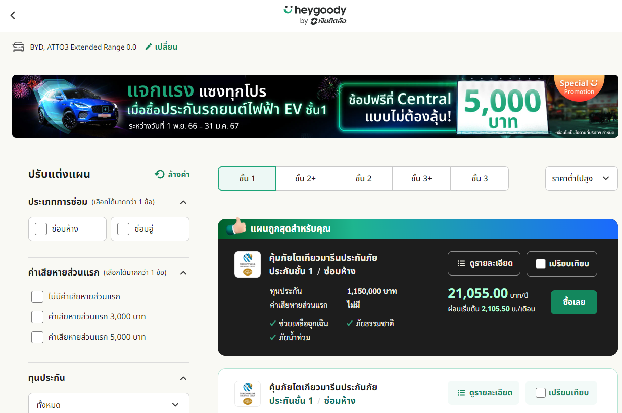622x413 pixels.
Task: Click the heygoody logo
Action: pos(315,15)
